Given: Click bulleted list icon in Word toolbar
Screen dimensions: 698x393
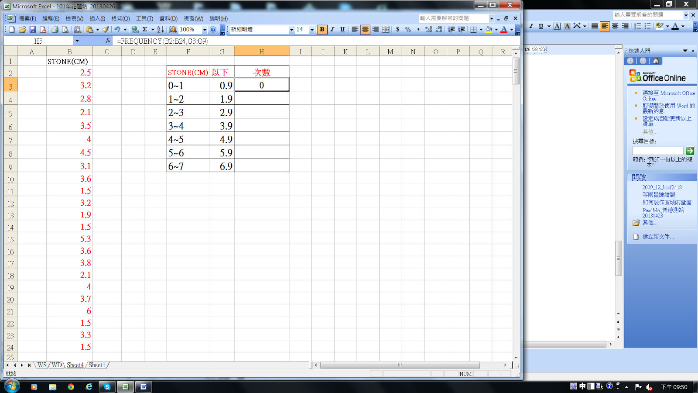Looking at the screenshot, I should [x=648, y=26].
